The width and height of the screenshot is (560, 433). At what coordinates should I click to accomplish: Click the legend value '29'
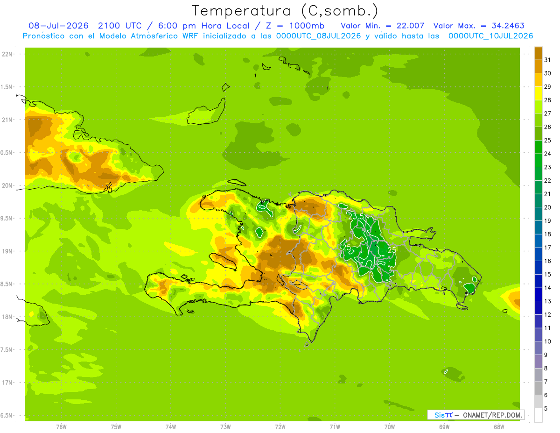(x=547, y=86)
